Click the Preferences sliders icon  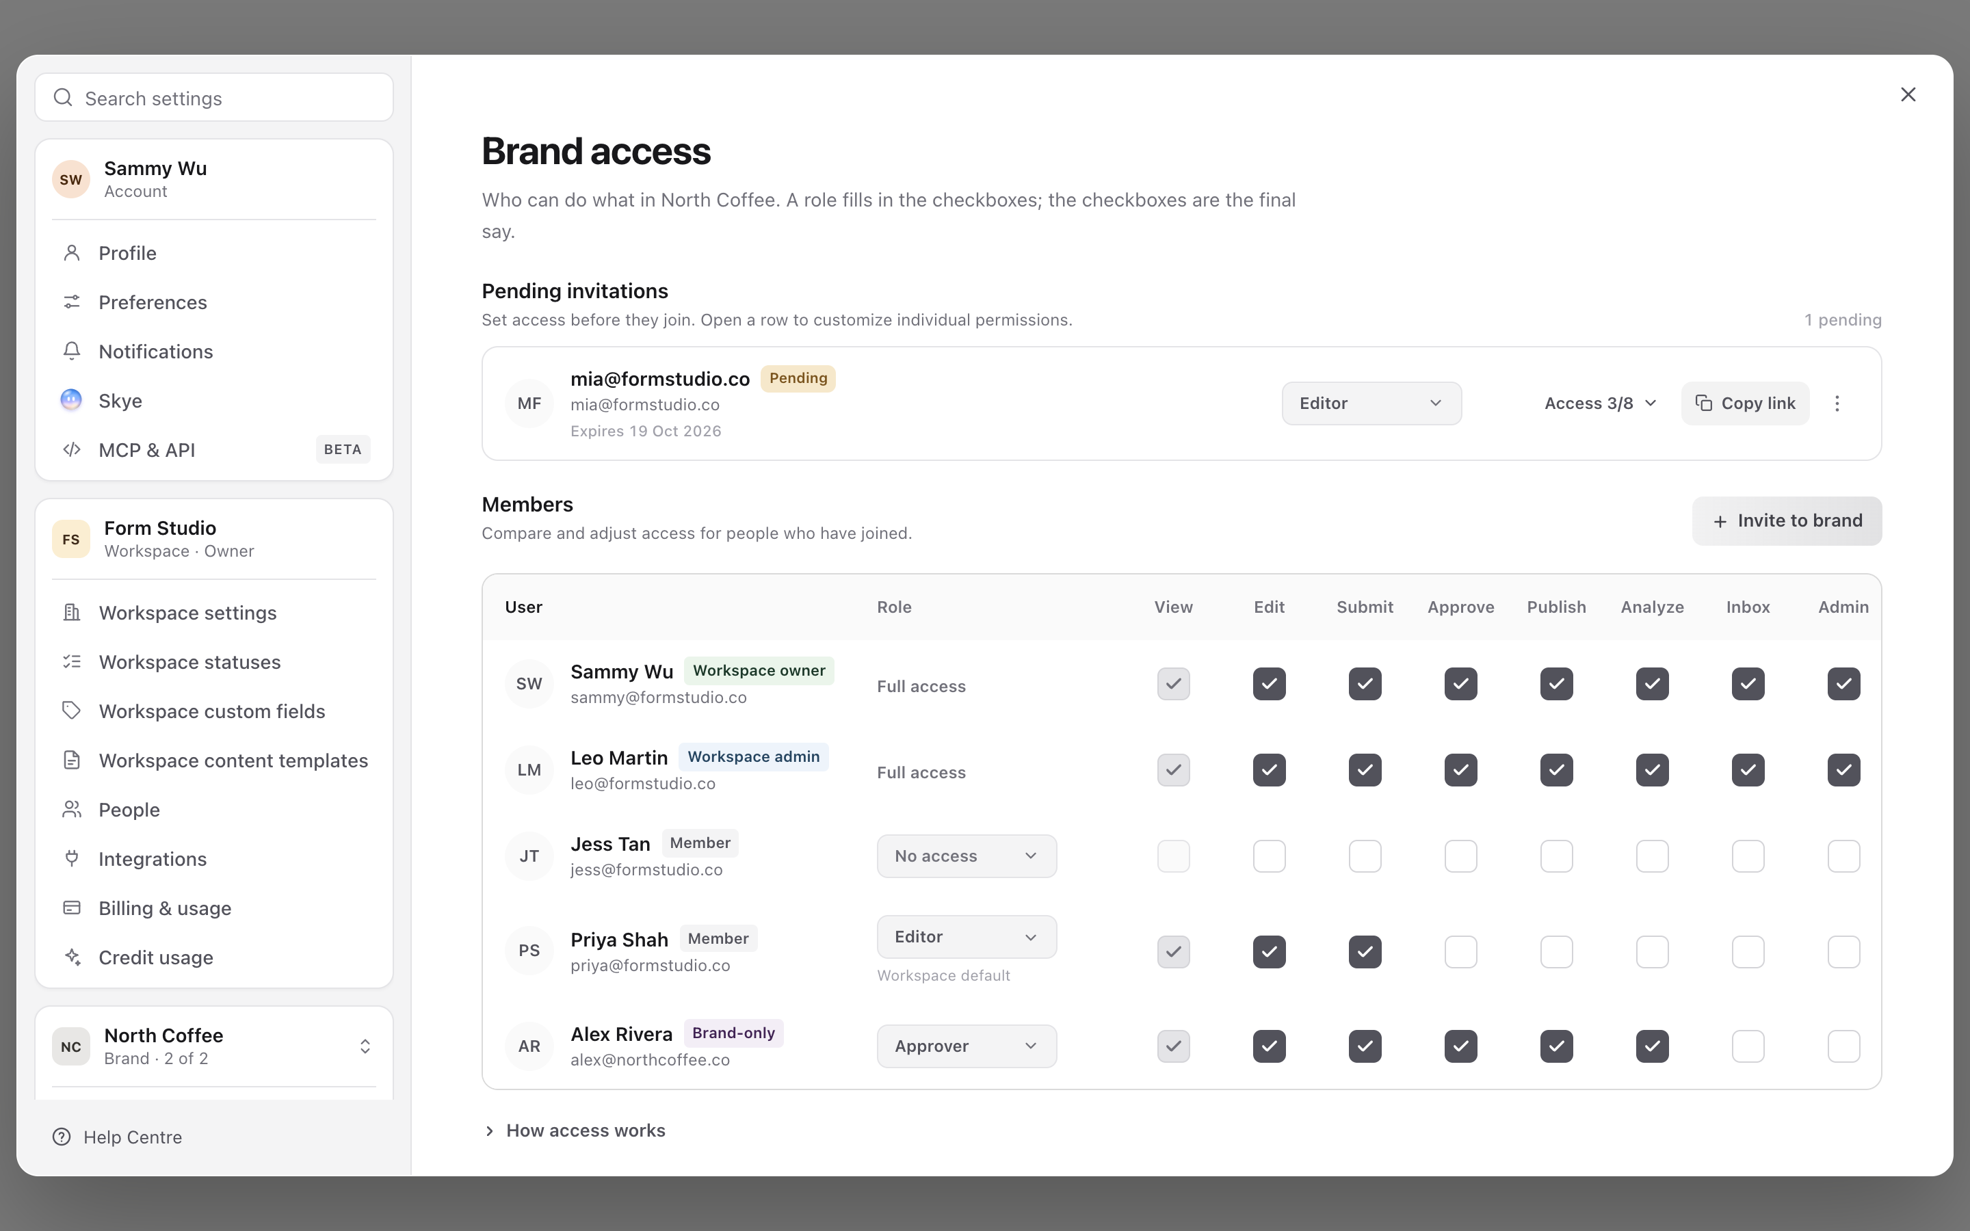[x=72, y=302]
